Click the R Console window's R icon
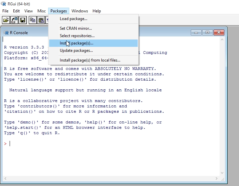This screenshot has width=239, height=186. pyautogui.click(x=6, y=33)
